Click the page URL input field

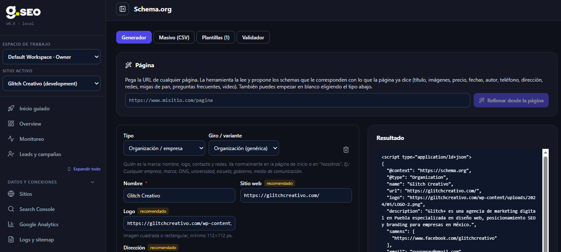point(298,100)
